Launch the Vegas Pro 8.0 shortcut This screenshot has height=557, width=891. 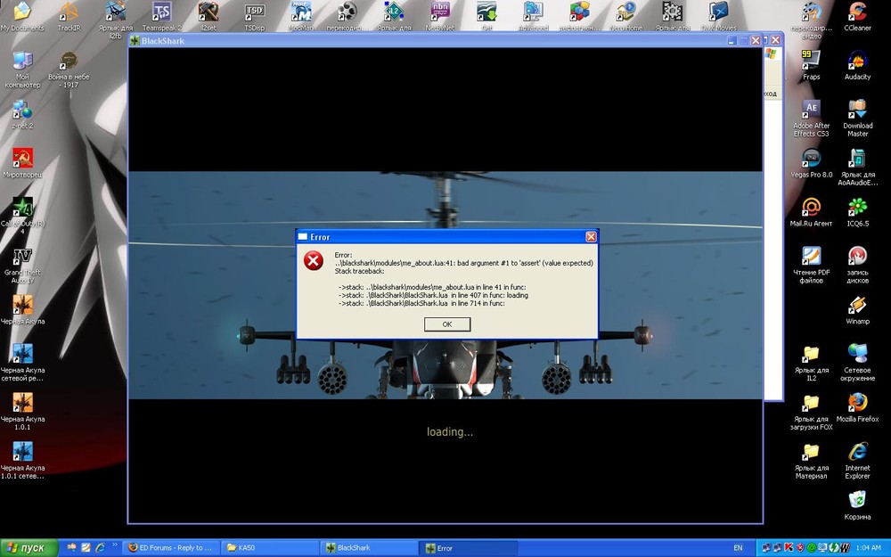812,162
